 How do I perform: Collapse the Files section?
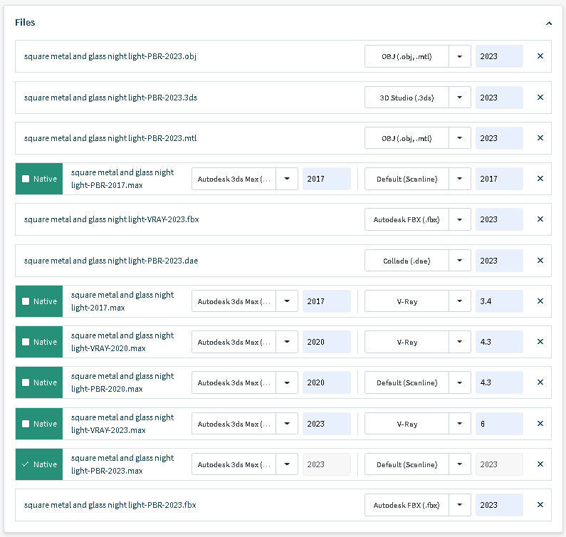(548, 23)
